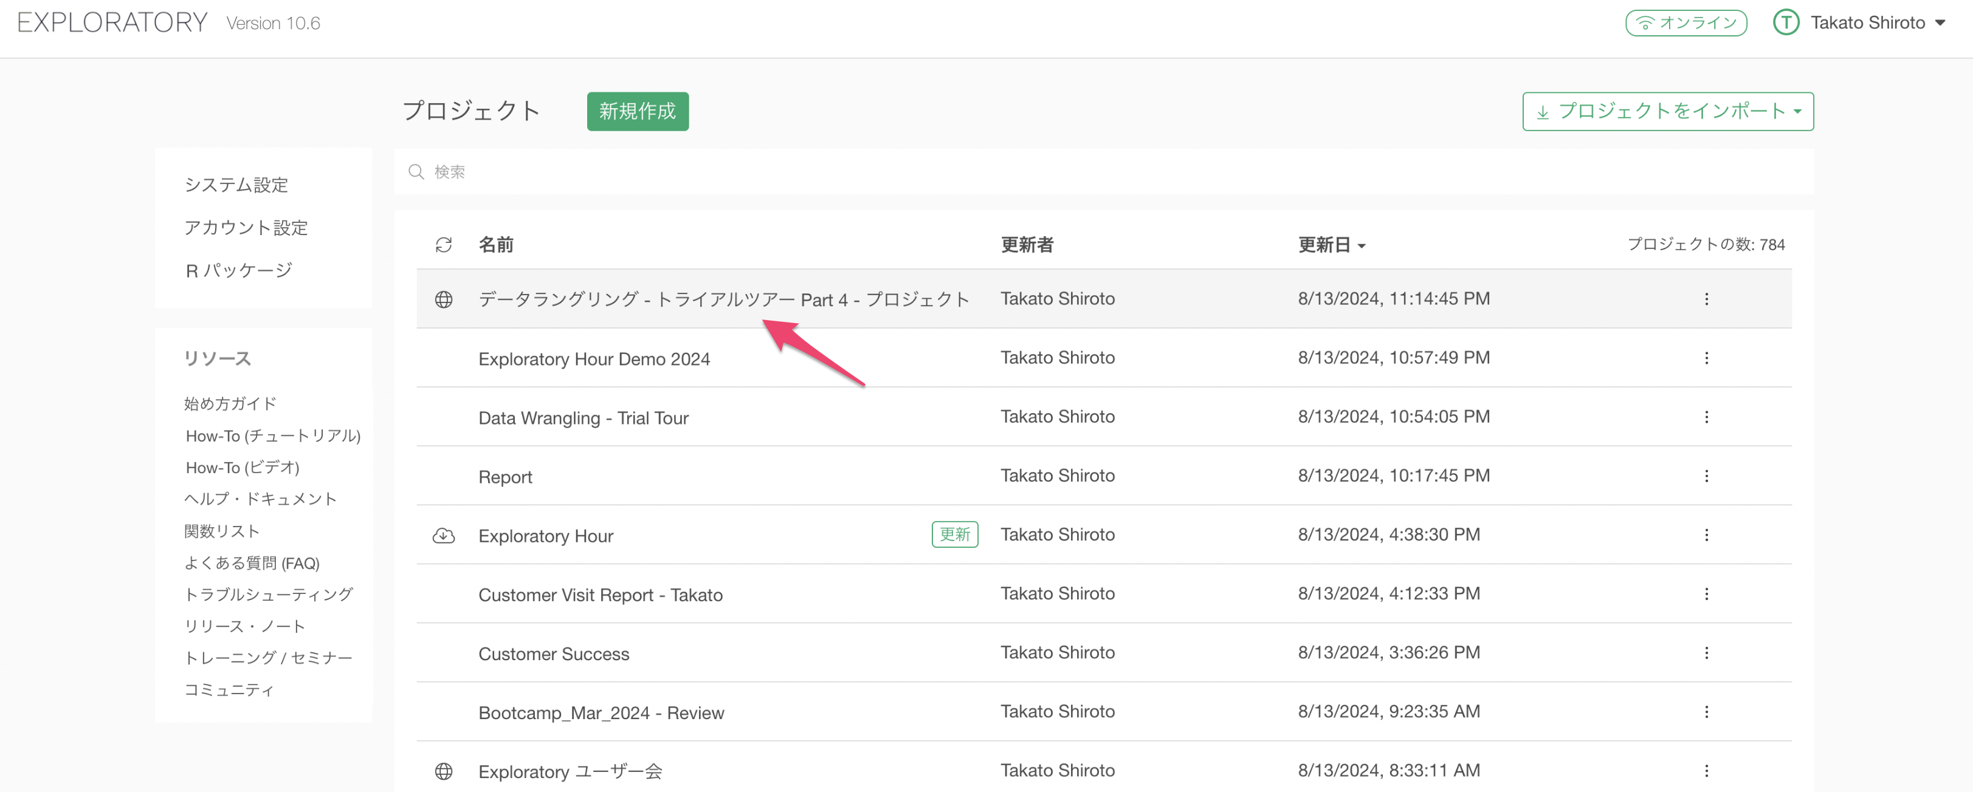Click the 8/13/2024, 11:14:45 PM date cell
This screenshot has width=1973, height=792.
(1393, 298)
